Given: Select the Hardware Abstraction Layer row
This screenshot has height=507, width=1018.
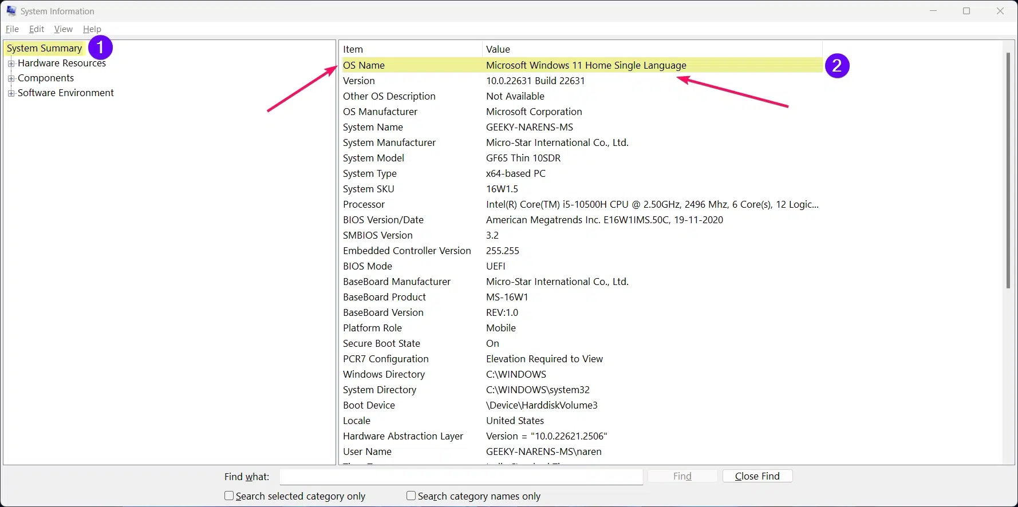Looking at the screenshot, I should tap(582, 436).
